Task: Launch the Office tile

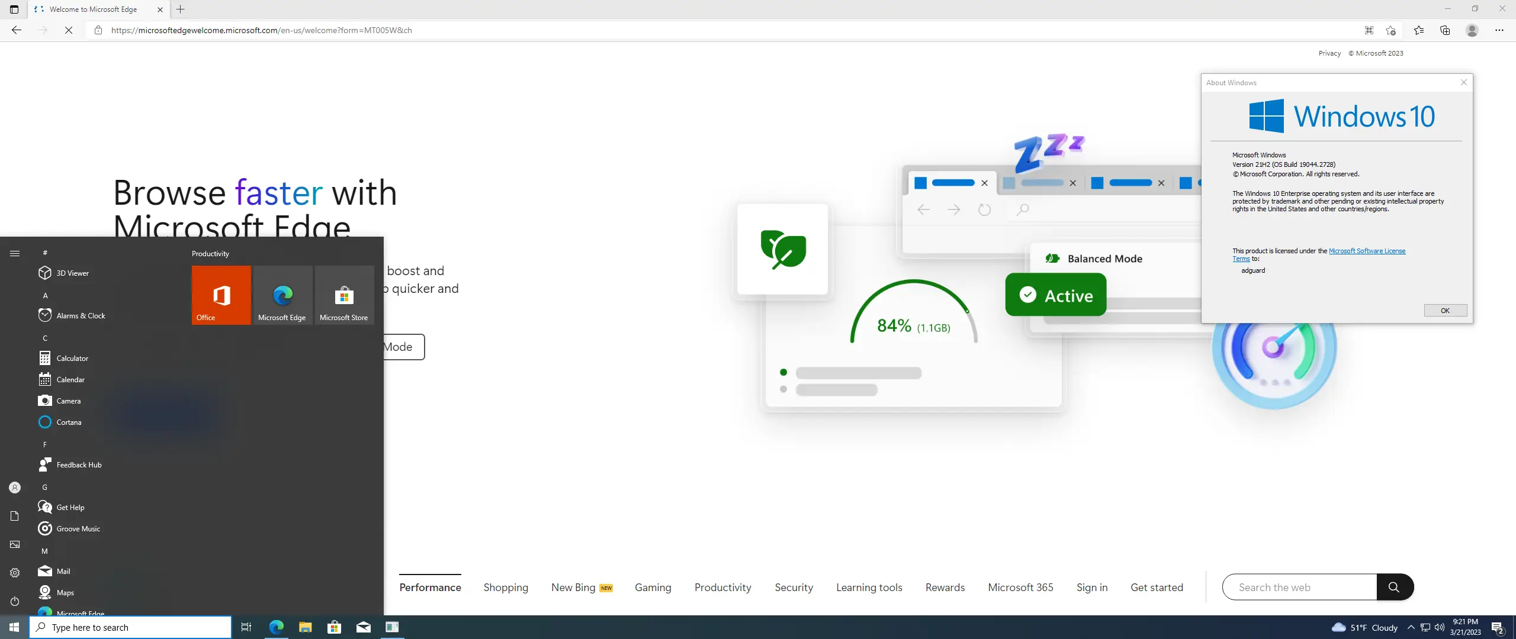Action: (221, 295)
